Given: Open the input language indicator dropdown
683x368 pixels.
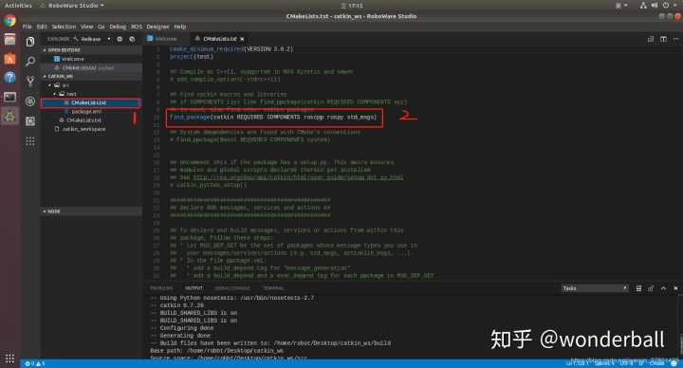Looking at the screenshot, I should (621, 6).
